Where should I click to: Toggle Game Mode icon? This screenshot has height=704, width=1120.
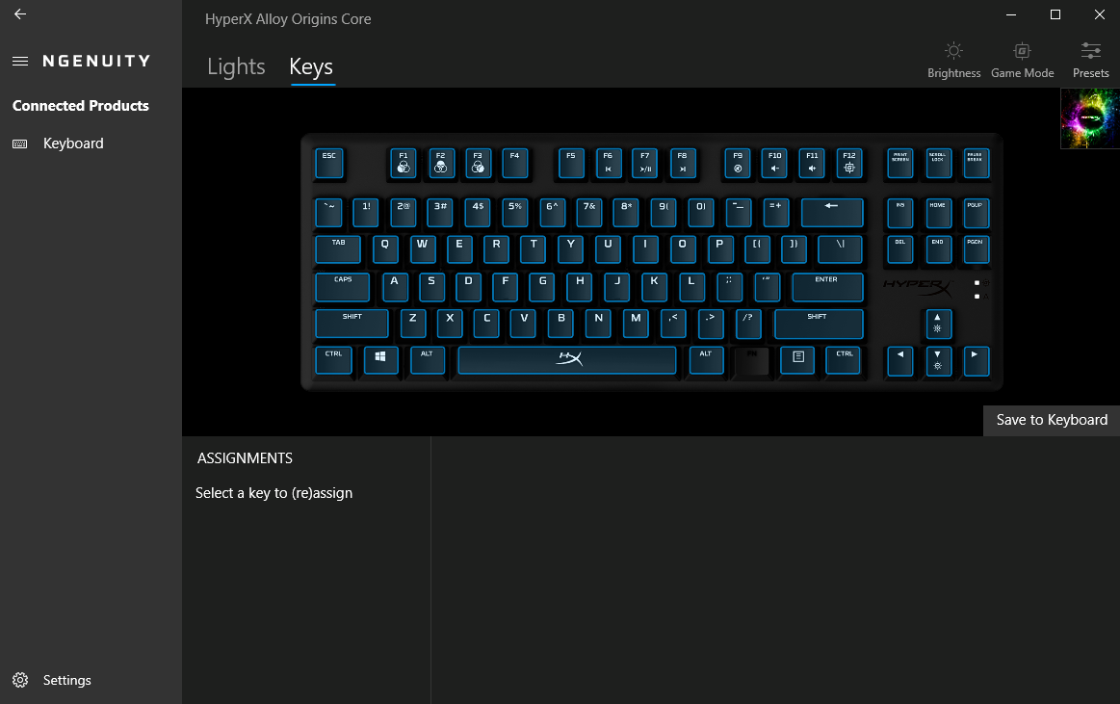click(x=1022, y=60)
